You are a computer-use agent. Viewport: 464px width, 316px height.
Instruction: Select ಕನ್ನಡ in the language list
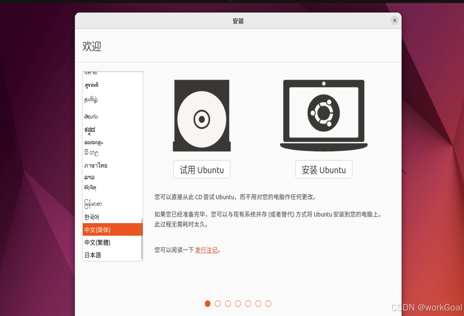click(x=113, y=130)
